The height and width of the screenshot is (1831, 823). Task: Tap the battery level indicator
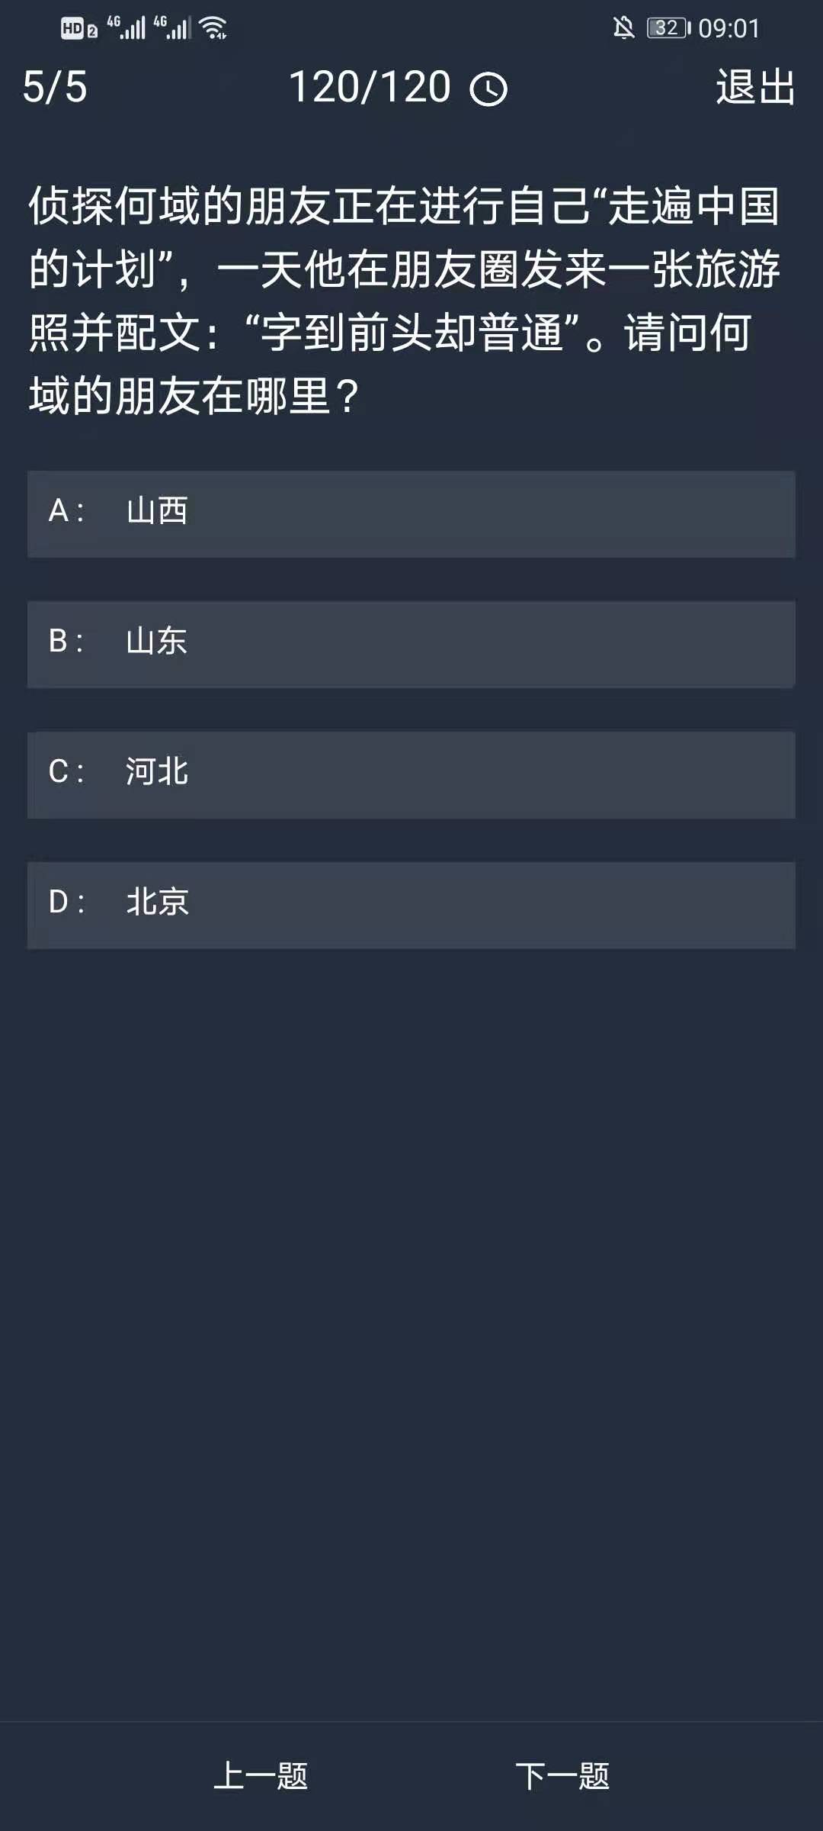(x=668, y=28)
